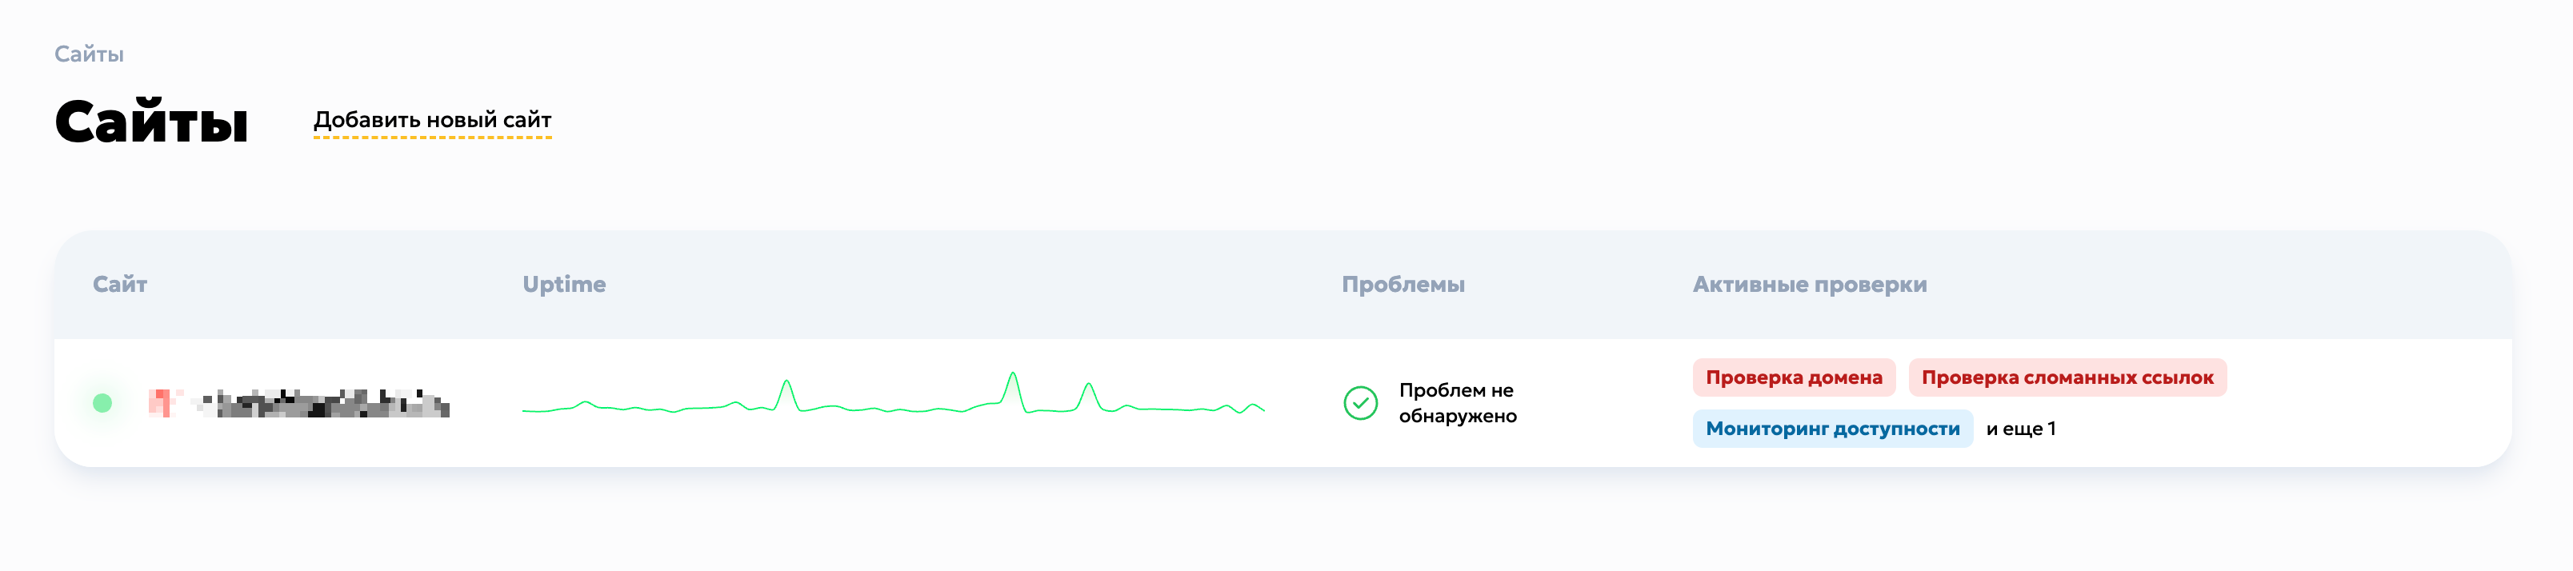The width and height of the screenshot is (2573, 571).
Task: Click the first large peak on uptime graph
Action: 786,382
